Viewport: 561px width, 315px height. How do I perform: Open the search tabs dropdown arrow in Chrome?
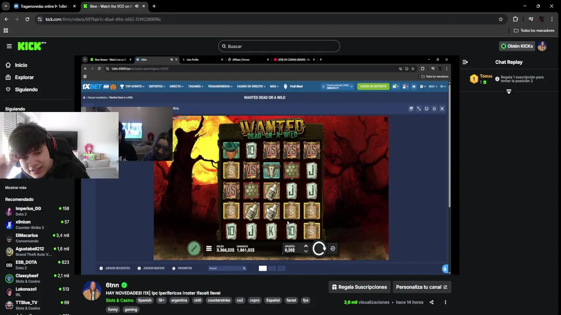[6, 6]
